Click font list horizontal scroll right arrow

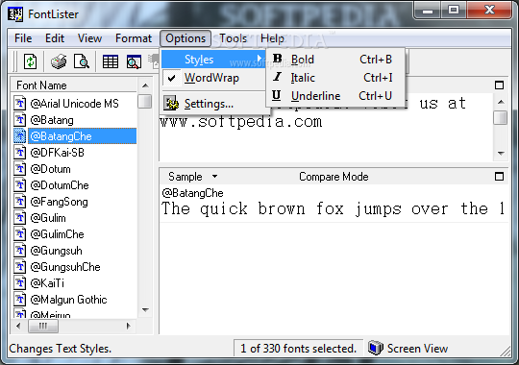click(x=129, y=326)
